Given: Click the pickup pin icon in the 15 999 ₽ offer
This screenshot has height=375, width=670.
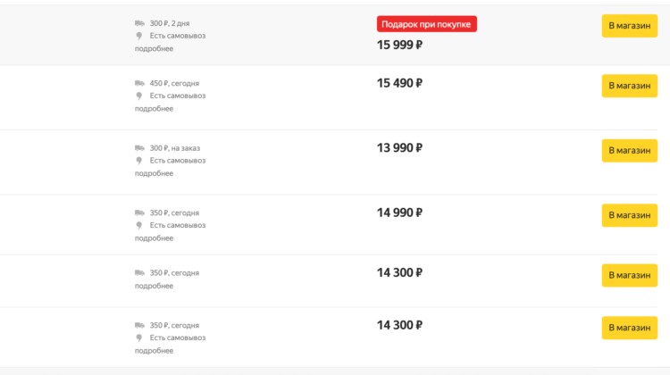Looking at the screenshot, I should [x=138, y=36].
